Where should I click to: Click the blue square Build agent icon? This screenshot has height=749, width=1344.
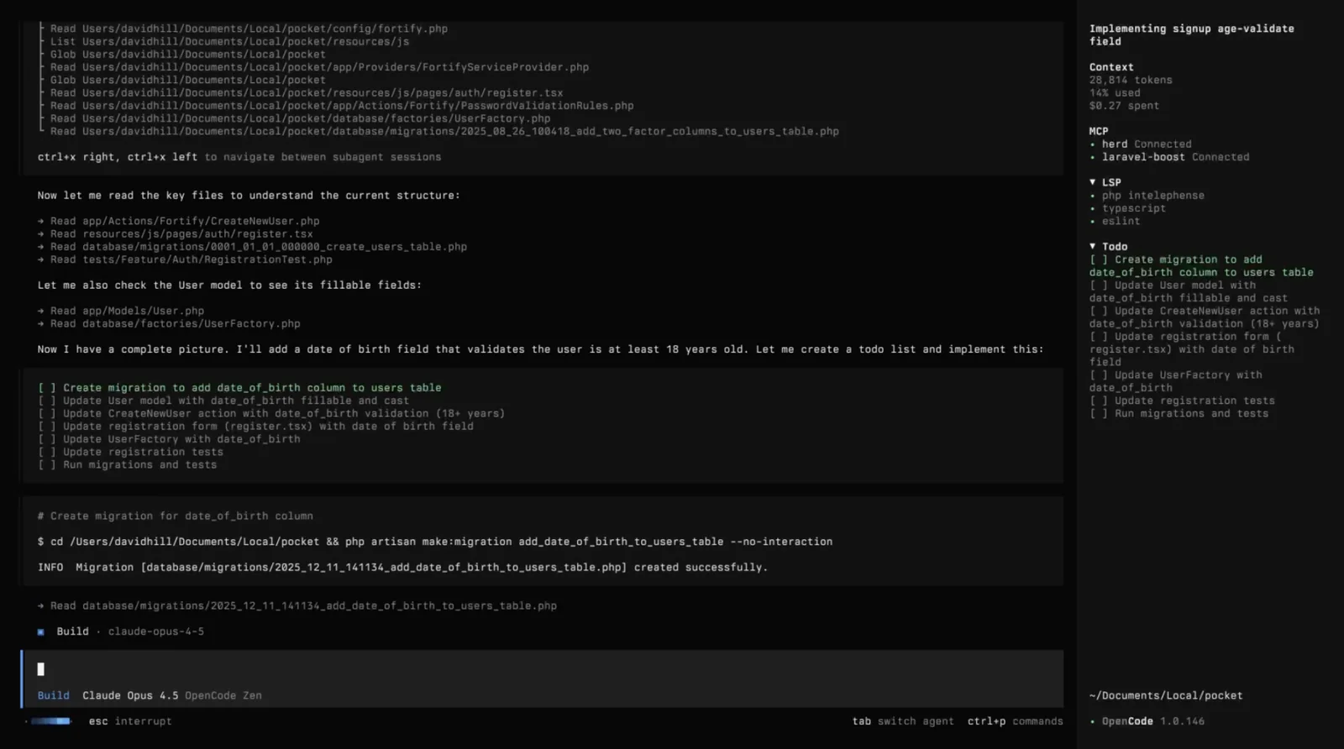(40, 632)
